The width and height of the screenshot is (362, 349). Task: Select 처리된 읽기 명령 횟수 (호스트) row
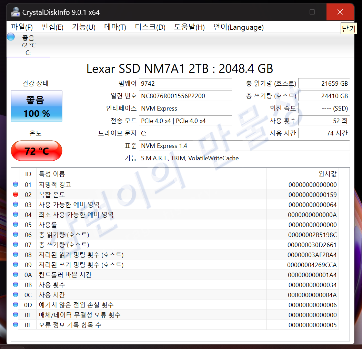click(x=175, y=255)
